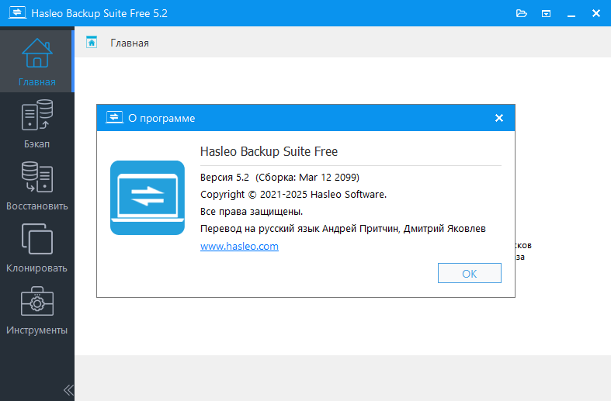The image size is (611, 401).
Task: Click the Перевод на русский язык line
Action: (343, 229)
